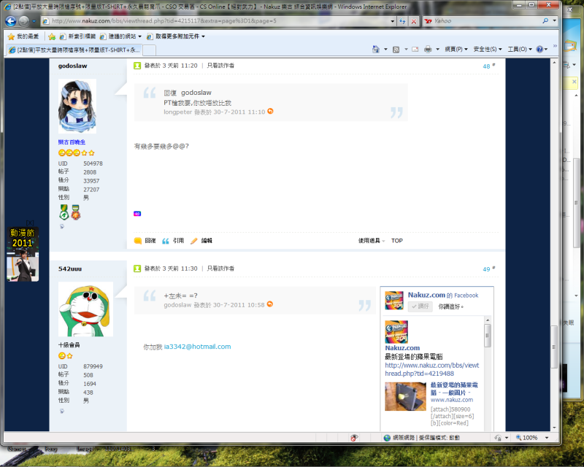Click the small purple icon in post 48 body
This screenshot has width=584, height=467.
137,213
